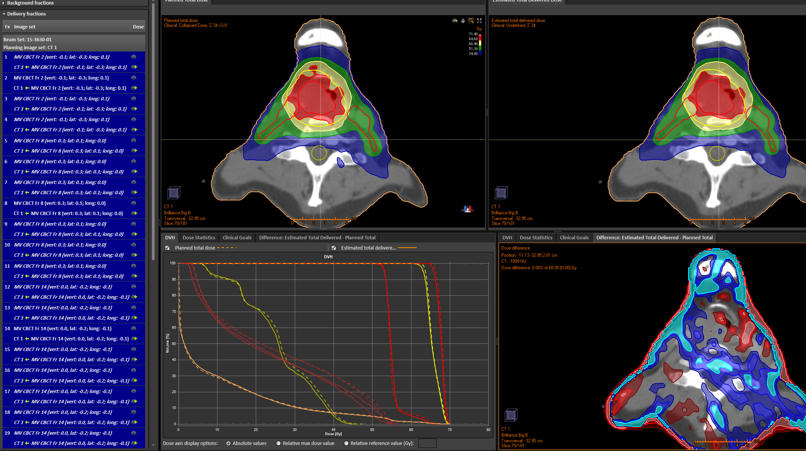The height and width of the screenshot is (451, 806).
Task: Expand the Background fractions section
Action: tap(4, 3)
